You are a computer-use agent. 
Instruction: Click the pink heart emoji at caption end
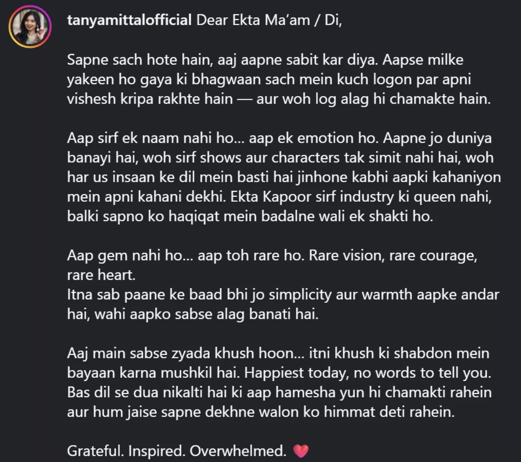(301, 451)
